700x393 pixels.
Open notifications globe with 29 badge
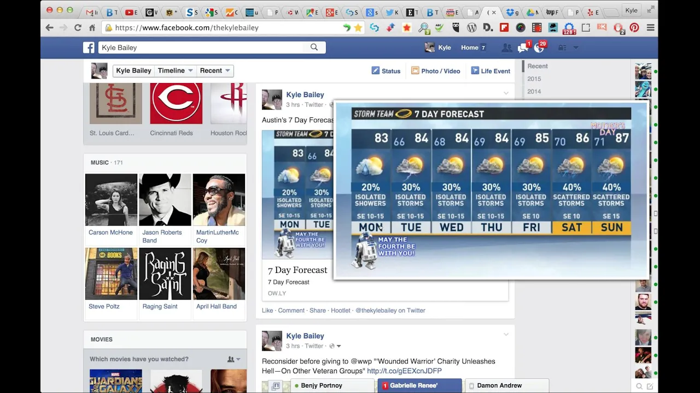coord(540,47)
